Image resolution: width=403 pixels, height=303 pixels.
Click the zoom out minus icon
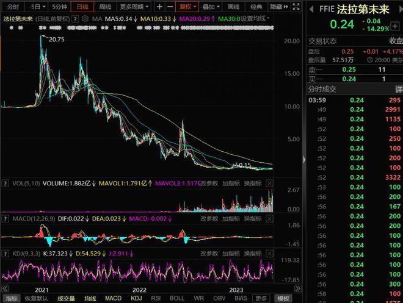click(x=169, y=7)
